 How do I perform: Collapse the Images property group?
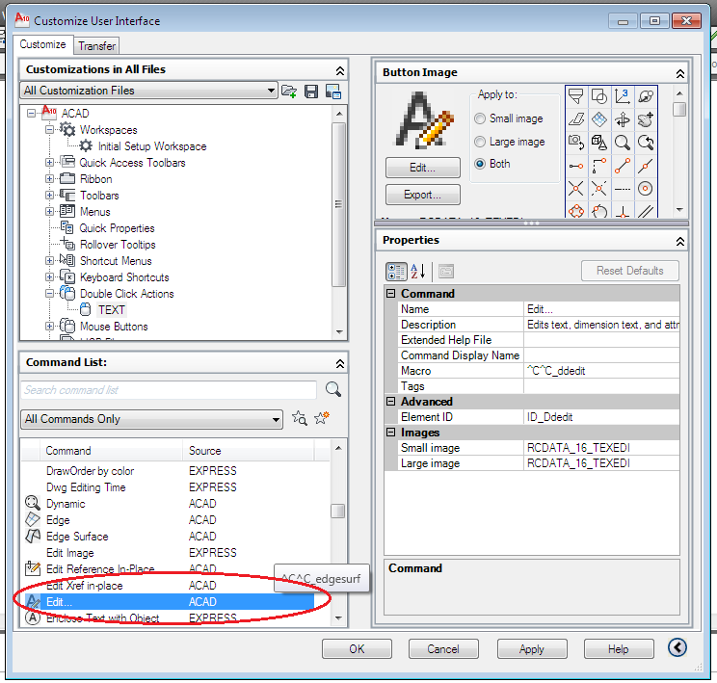pyautogui.click(x=390, y=432)
